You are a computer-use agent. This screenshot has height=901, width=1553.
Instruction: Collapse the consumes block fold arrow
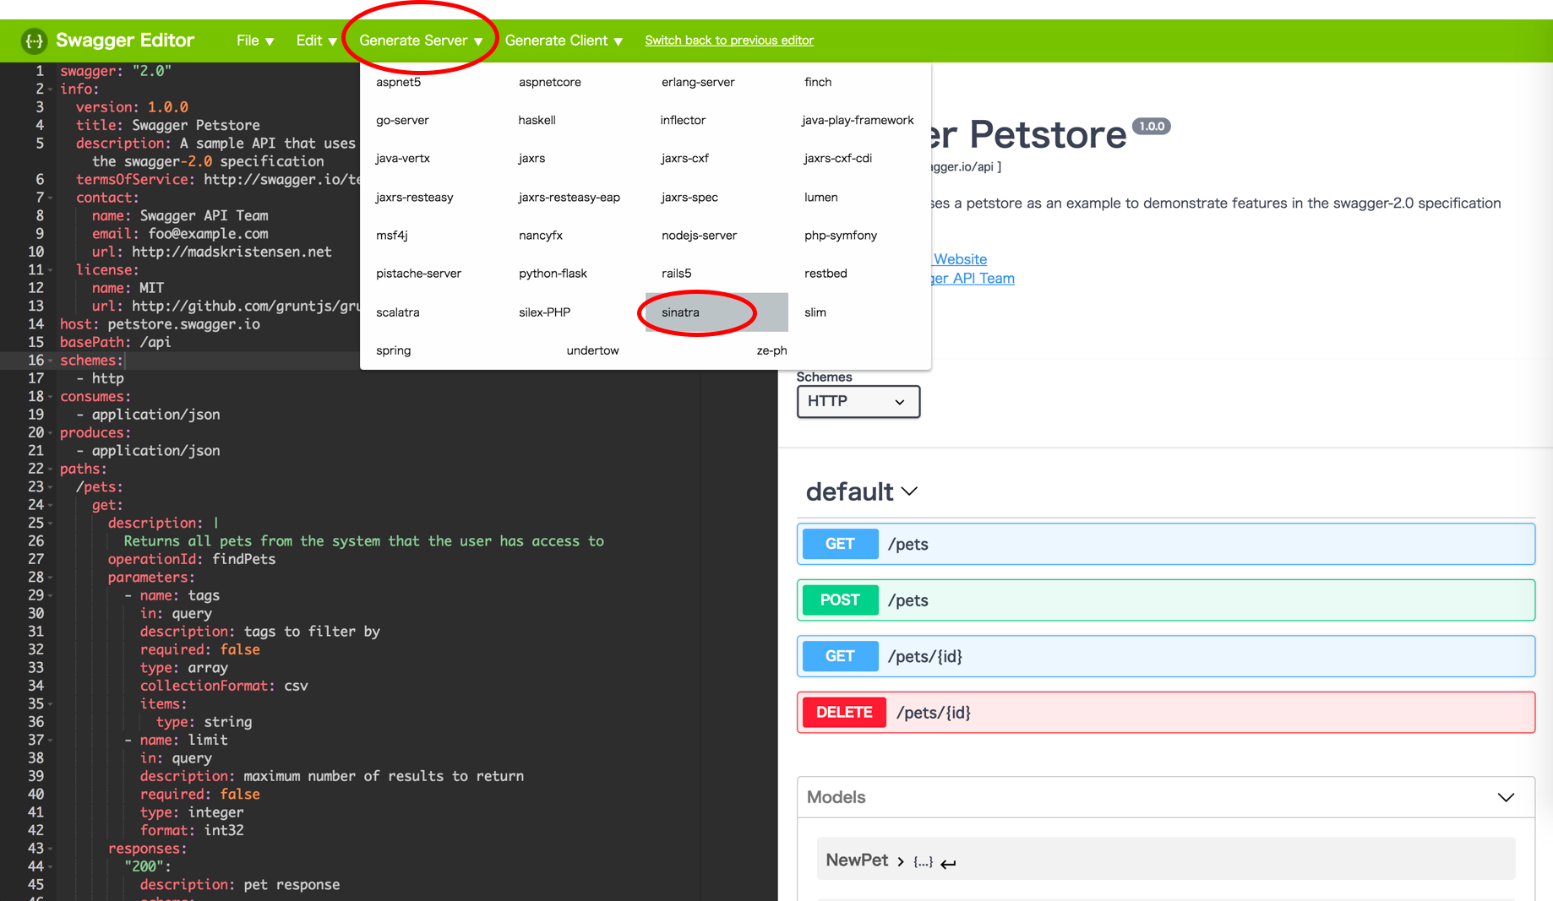[x=51, y=397]
